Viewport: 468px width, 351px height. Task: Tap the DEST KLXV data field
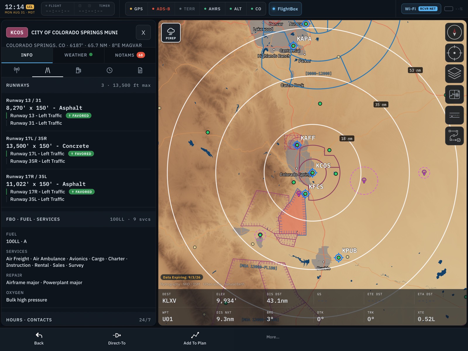click(186, 298)
